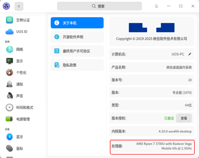
Task: Maximize the Control Center window
Action: point(181,6)
